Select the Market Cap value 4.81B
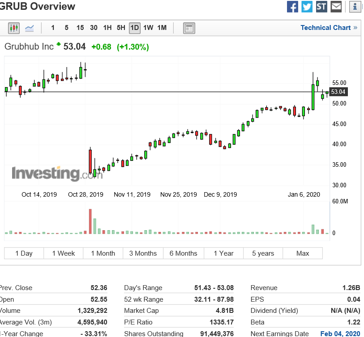This screenshot has height=337, width=364. 225,311
